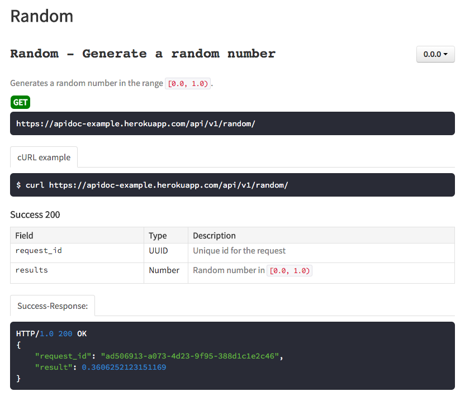This screenshot has width=465, height=401.
Task: Click the Success 200 section heading
Action: [x=35, y=214]
